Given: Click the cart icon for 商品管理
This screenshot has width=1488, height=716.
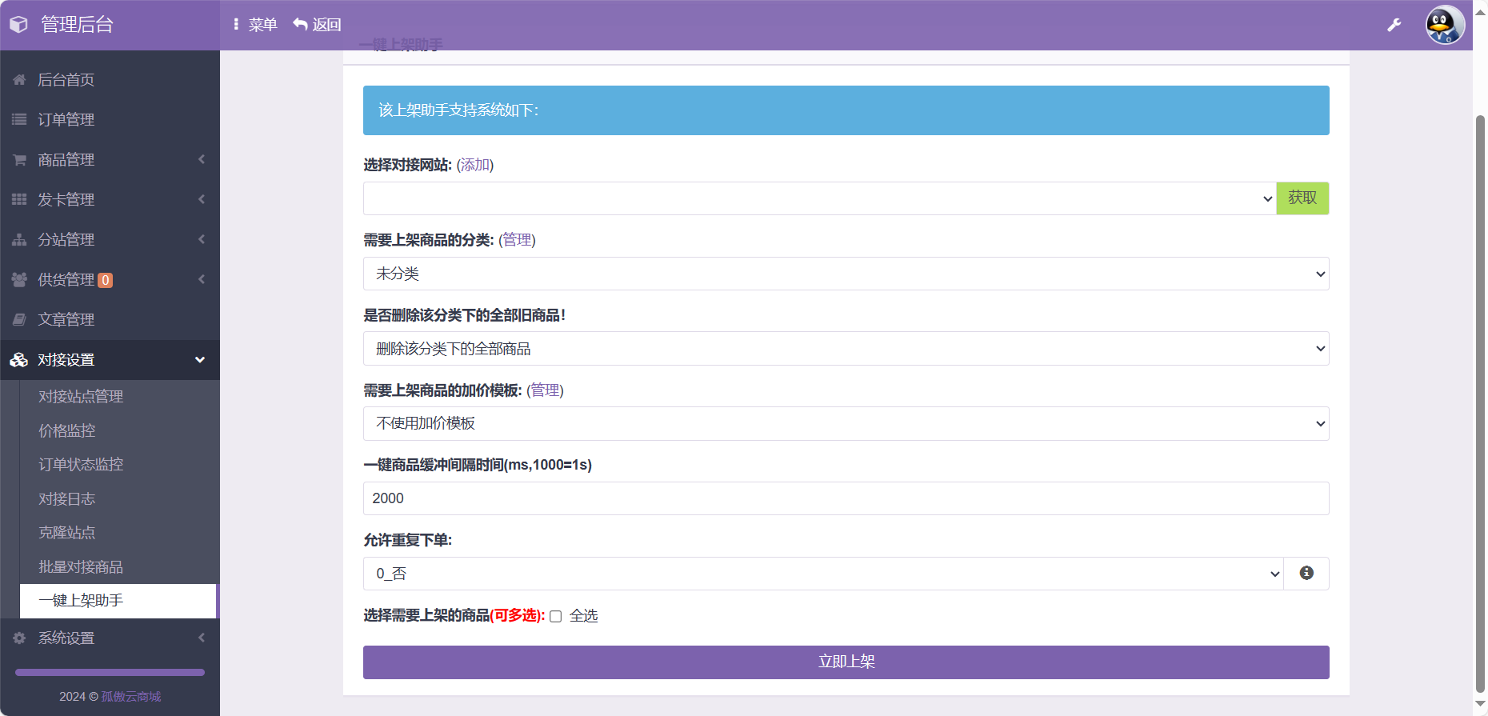Looking at the screenshot, I should pyautogui.click(x=19, y=160).
